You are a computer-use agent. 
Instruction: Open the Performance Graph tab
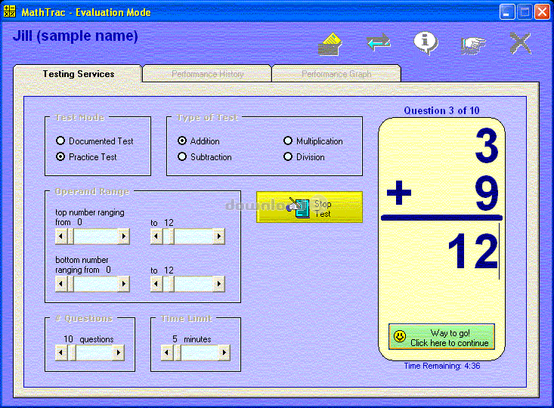tap(336, 74)
